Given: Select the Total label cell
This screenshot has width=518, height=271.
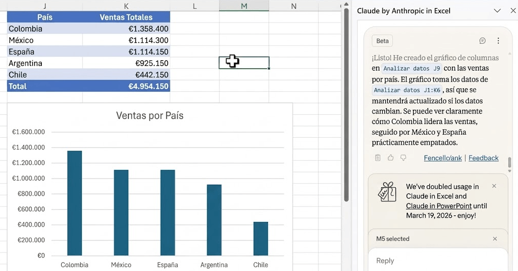Looking at the screenshot, I should point(44,86).
